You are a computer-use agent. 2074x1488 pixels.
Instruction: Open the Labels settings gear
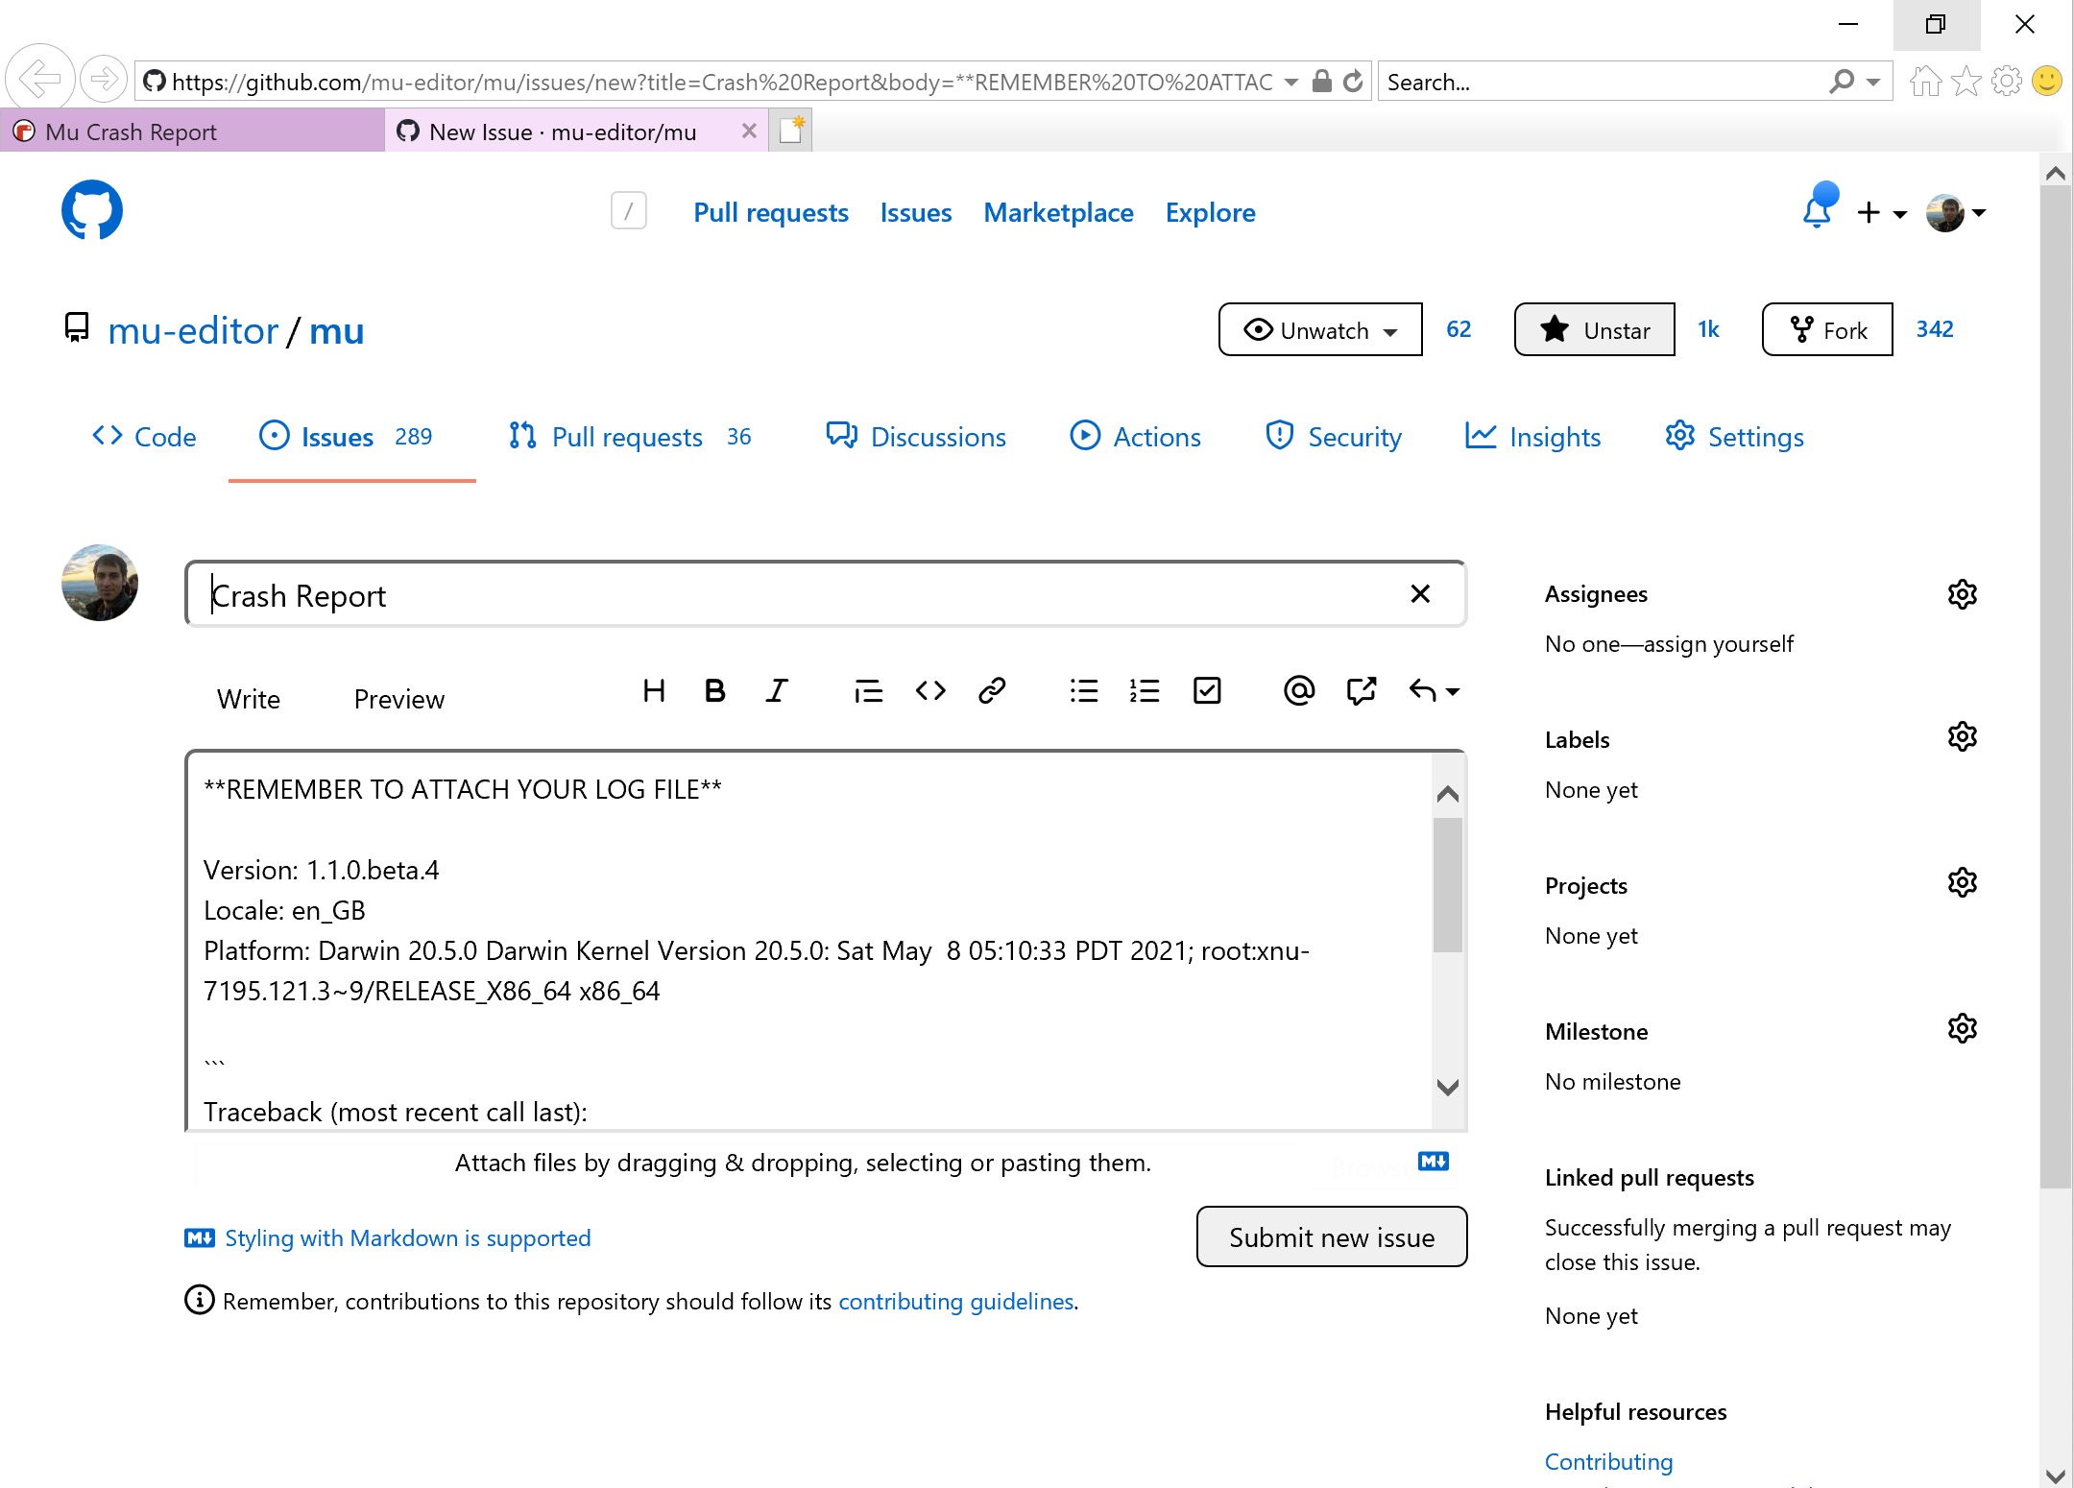click(1962, 737)
